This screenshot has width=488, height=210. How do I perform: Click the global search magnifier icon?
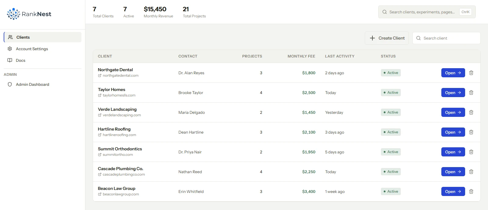coord(385,12)
